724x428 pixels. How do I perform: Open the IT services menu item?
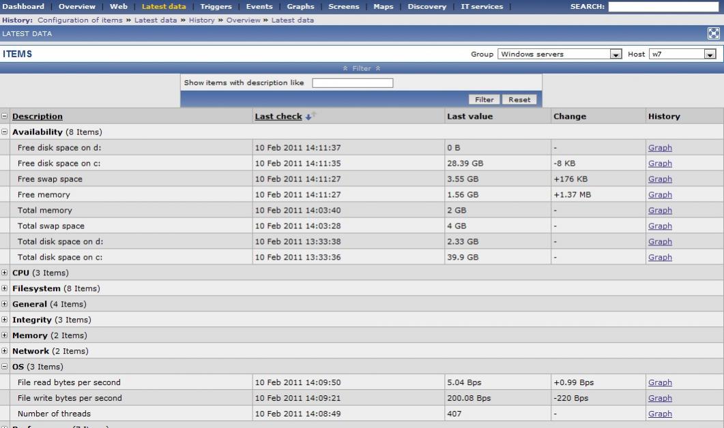click(x=482, y=6)
